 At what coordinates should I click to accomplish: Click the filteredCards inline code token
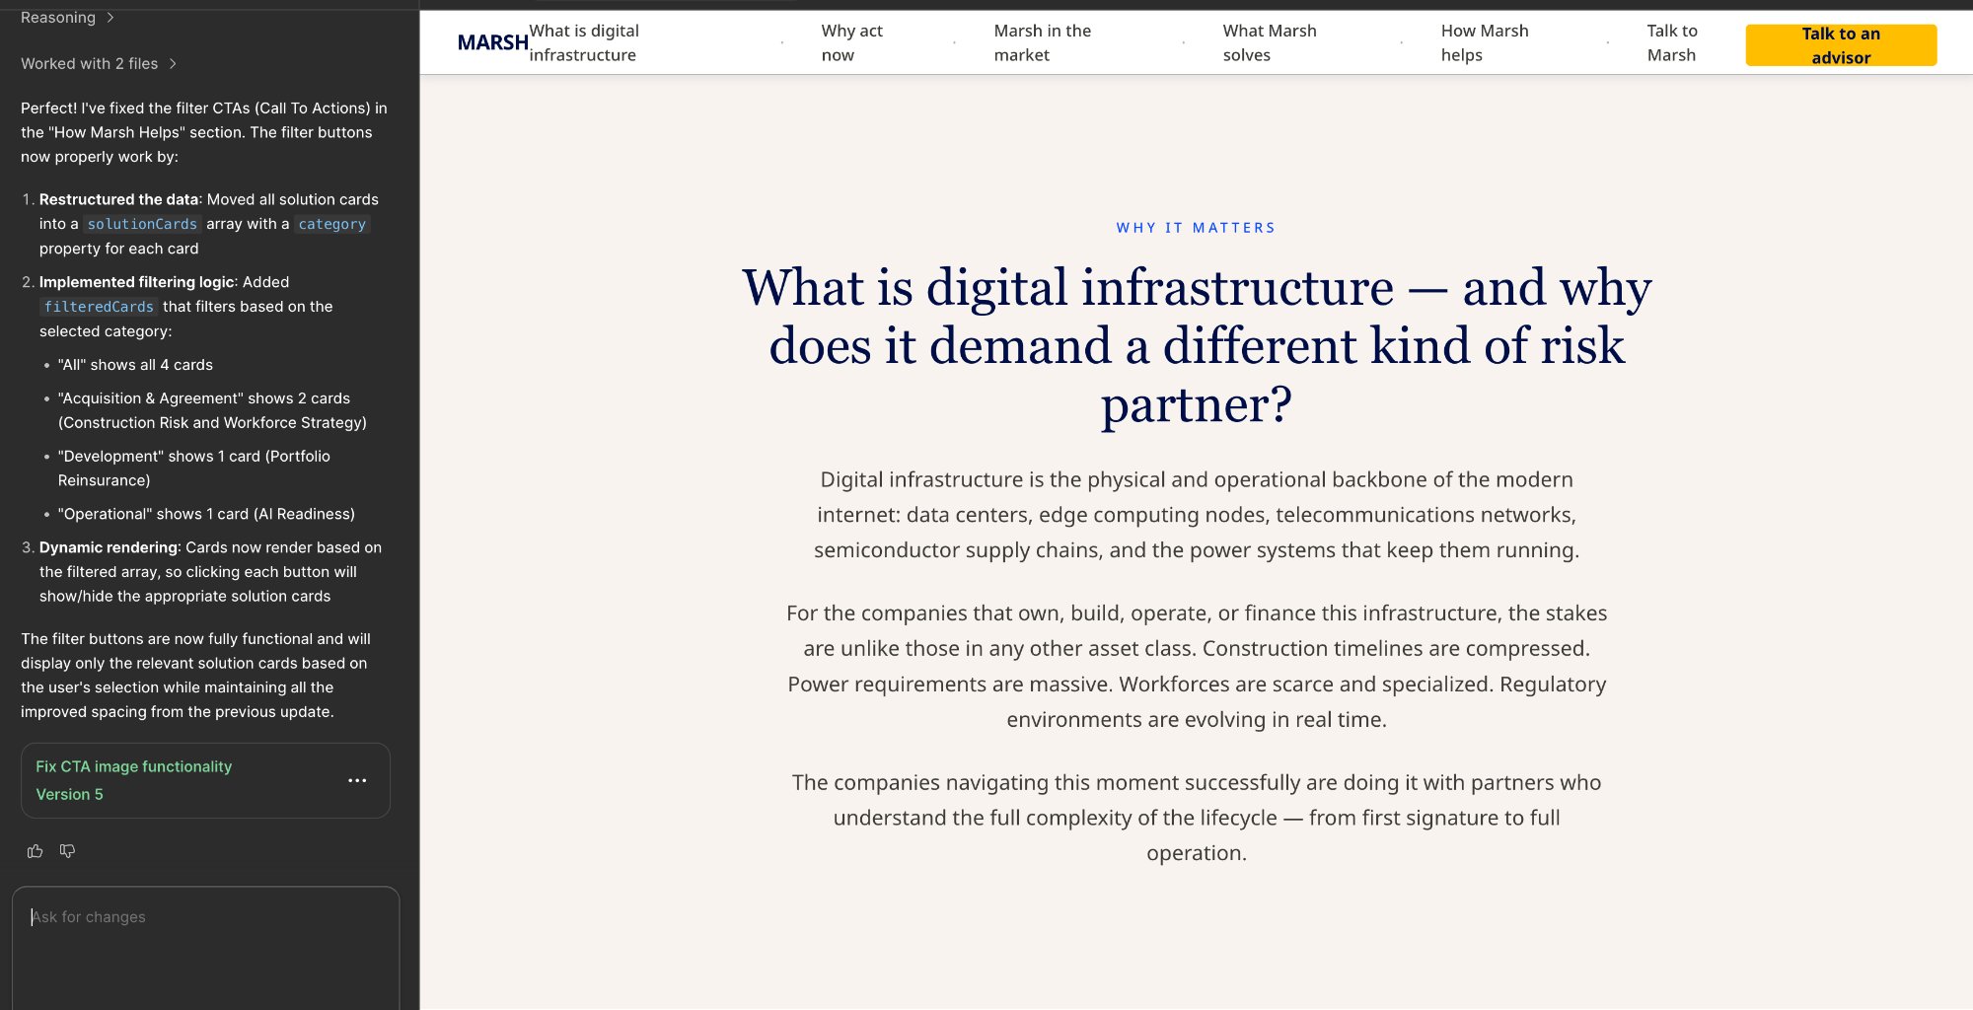pyautogui.click(x=99, y=307)
